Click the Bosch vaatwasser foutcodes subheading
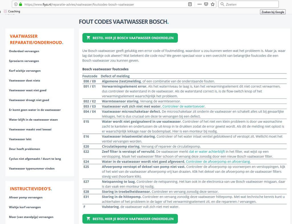 coord(106,69)
